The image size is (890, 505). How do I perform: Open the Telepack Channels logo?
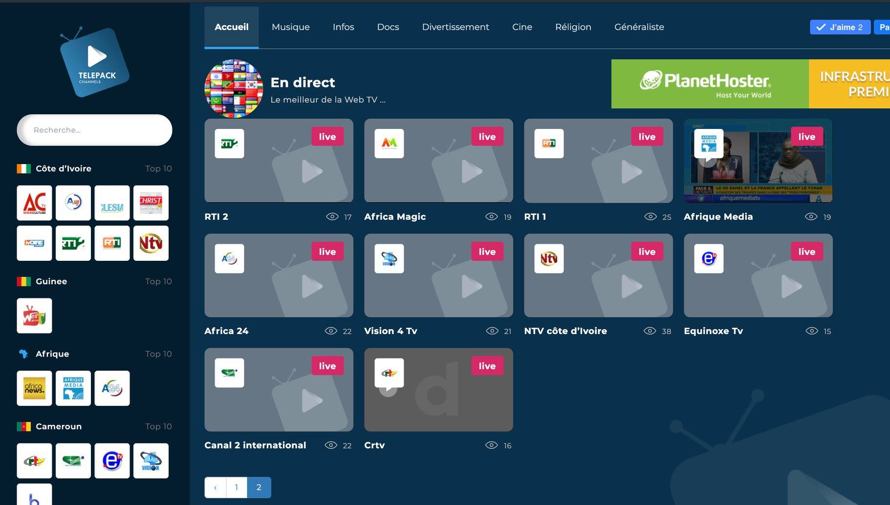tap(94, 62)
